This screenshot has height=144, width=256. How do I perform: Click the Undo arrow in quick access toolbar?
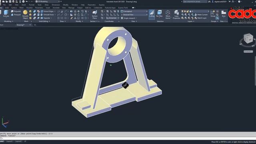[x=27, y=2]
